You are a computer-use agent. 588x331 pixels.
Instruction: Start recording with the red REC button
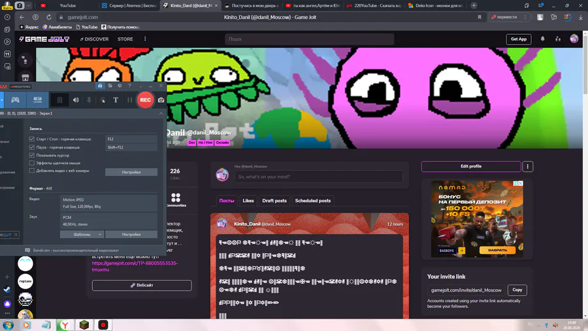tap(145, 100)
